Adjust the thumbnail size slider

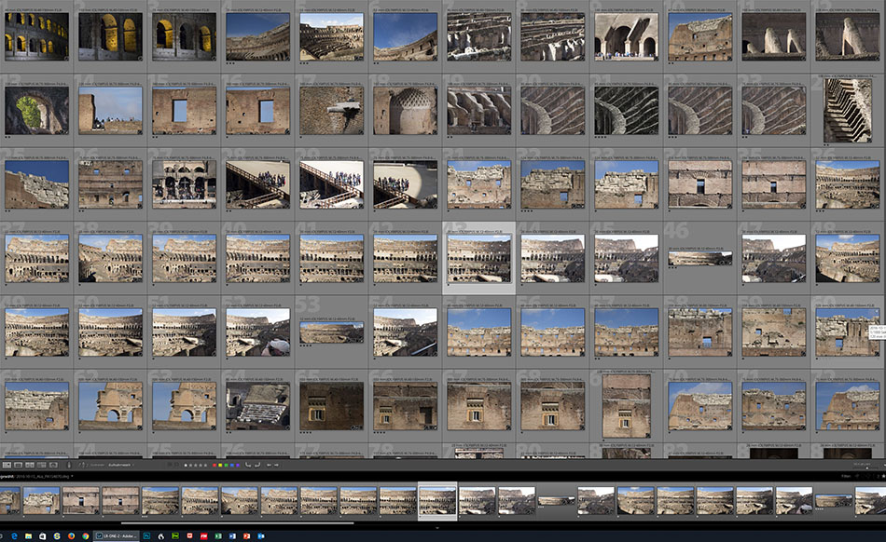click(x=866, y=467)
